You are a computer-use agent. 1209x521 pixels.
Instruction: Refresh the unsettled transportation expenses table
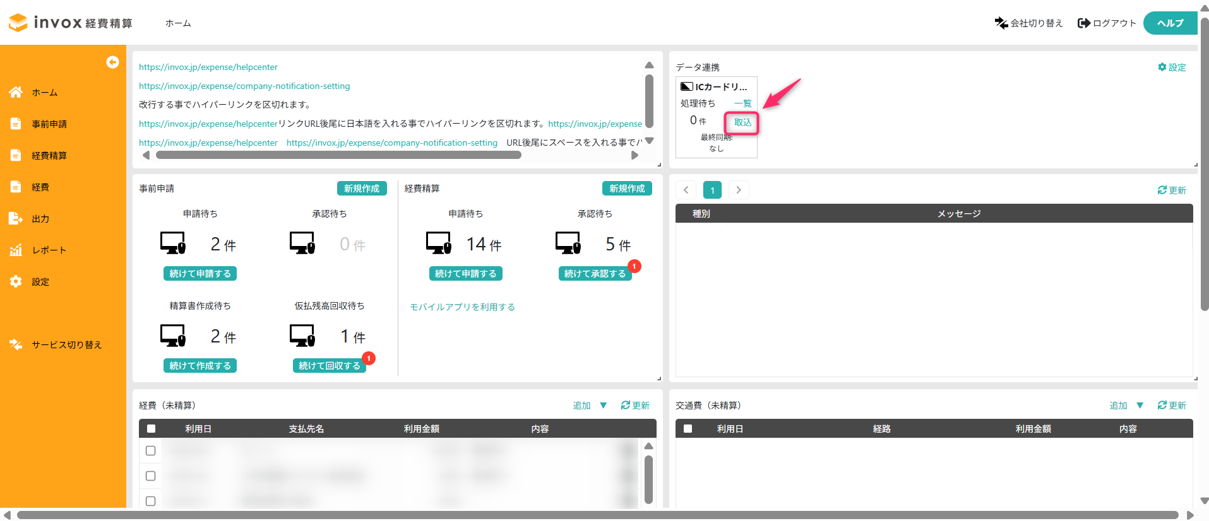click(x=1171, y=405)
